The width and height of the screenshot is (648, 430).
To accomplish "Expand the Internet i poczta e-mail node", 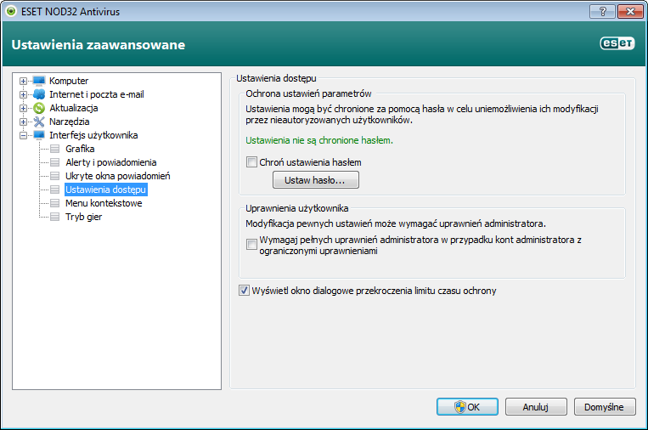I will pyautogui.click(x=24, y=94).
